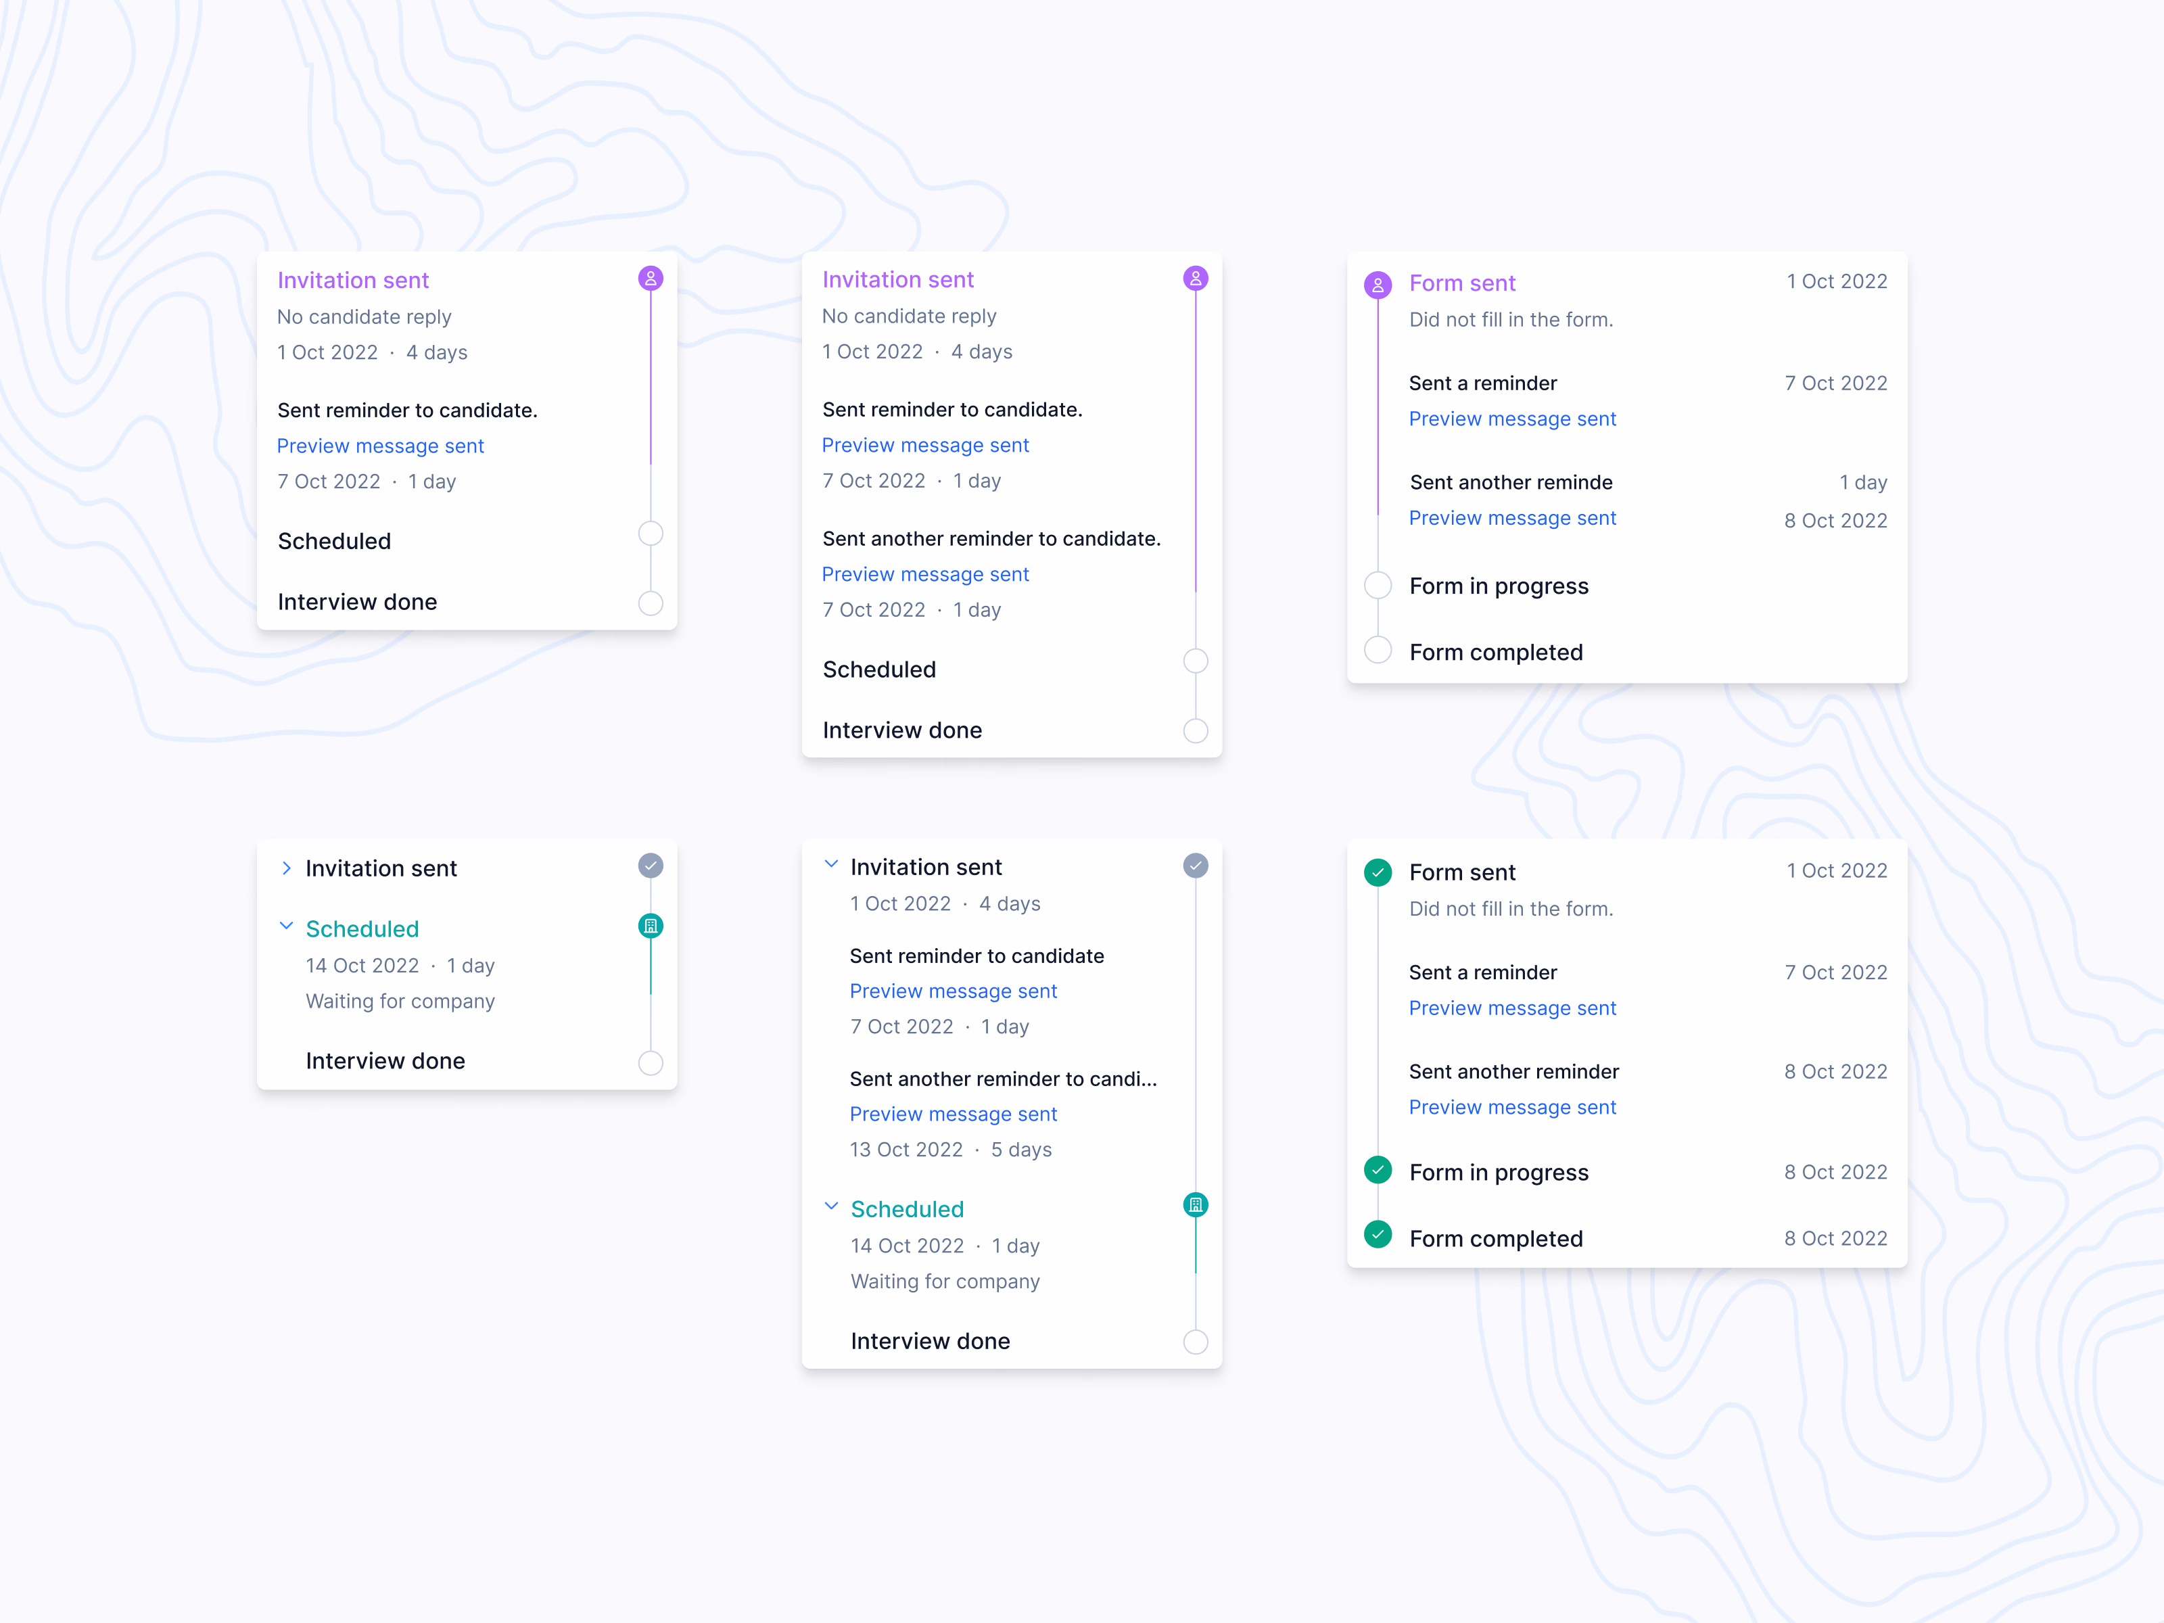Select Interview done circle in card with collapsed Invitation sent
The image size is (2164, 1623).
[651, 1064]
